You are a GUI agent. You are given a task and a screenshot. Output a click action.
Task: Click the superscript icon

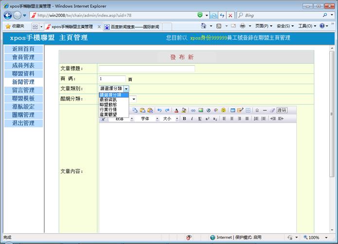(x=207, y=119)
